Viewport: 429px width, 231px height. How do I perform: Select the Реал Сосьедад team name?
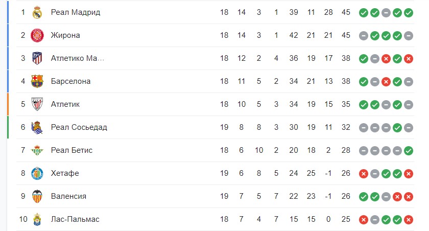pyautogui.click(x=79, y=127)
